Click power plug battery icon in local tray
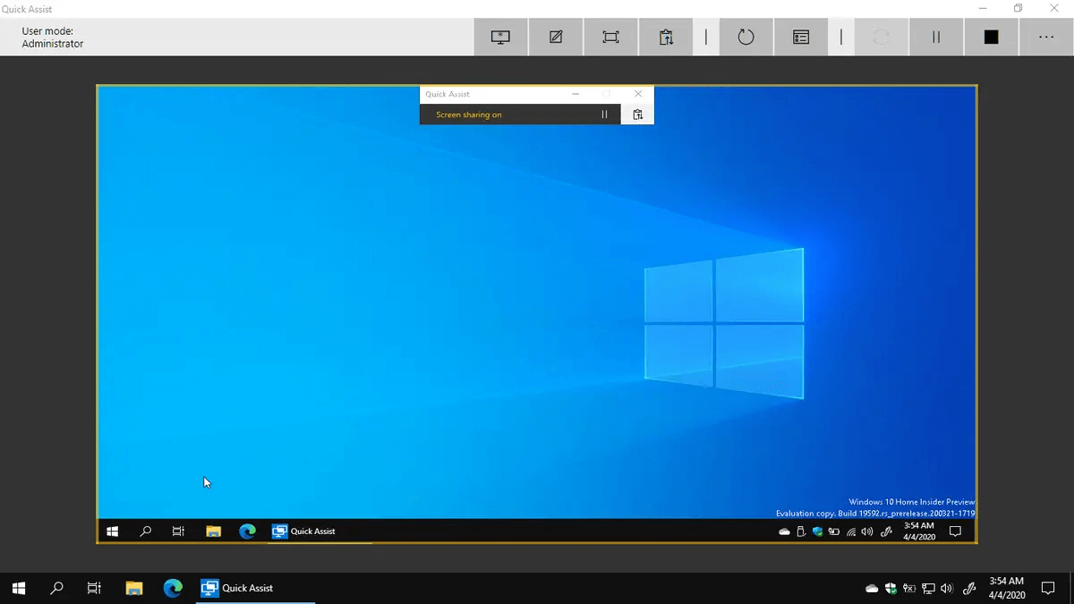This screenshot has height=604, width=1074. pyautogui.click(x=909, y=588)
